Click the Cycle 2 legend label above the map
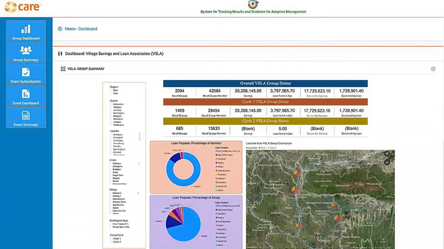 coord(273,147)
